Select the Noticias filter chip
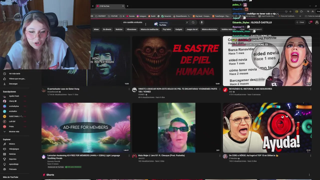 pos(119,29)
